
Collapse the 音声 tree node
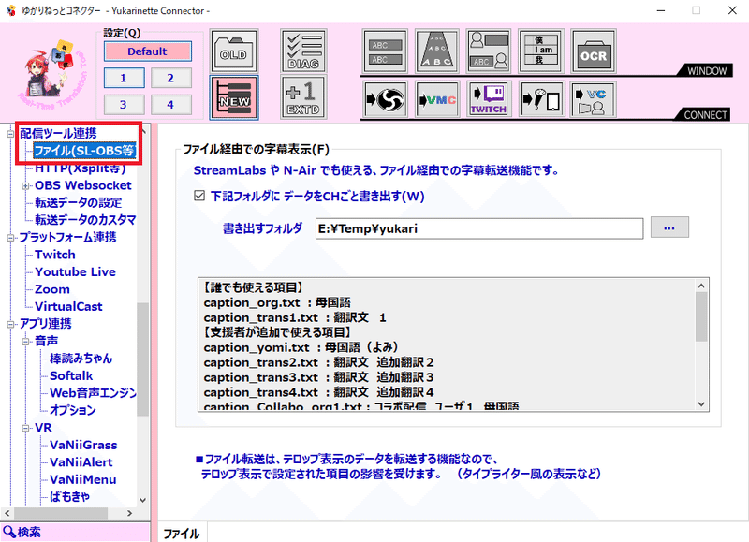[x=25, y=342]
